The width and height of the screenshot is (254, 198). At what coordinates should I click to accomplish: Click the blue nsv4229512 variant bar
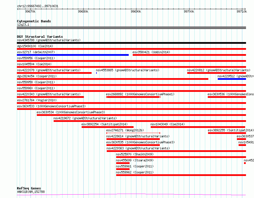click(x=232, y=79)
